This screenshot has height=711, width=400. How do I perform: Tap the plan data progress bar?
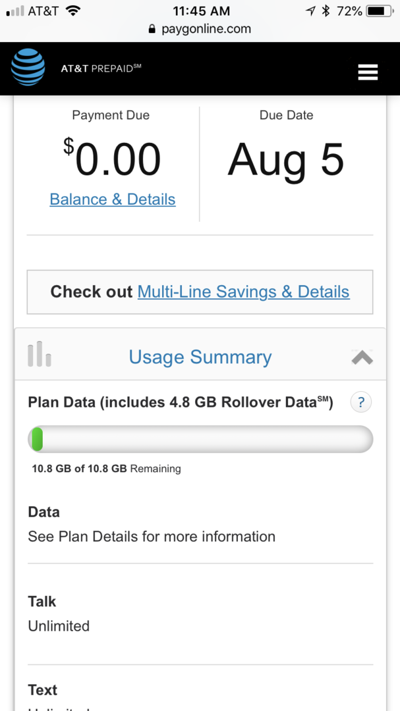[x=200, y=439]
